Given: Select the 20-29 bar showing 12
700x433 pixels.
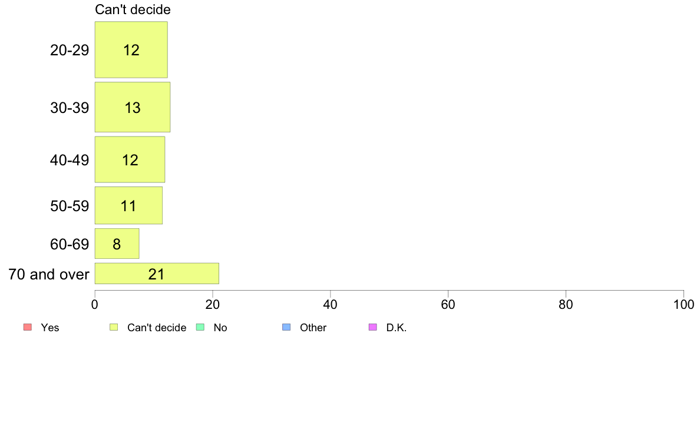Looking at the screenshot, I should (131, 49).
